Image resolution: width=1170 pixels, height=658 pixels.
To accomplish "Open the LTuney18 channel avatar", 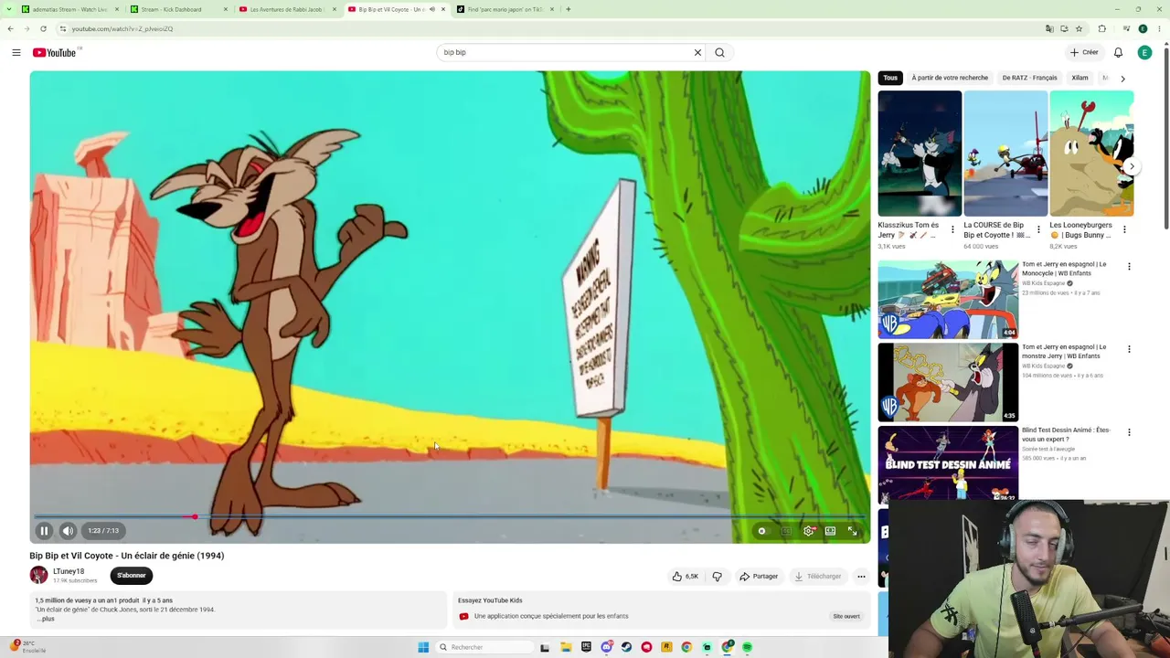I will click(x=38, y=575).
